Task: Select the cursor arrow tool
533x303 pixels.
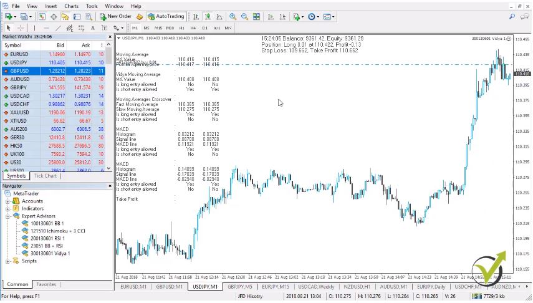Action: pos(9,28)
